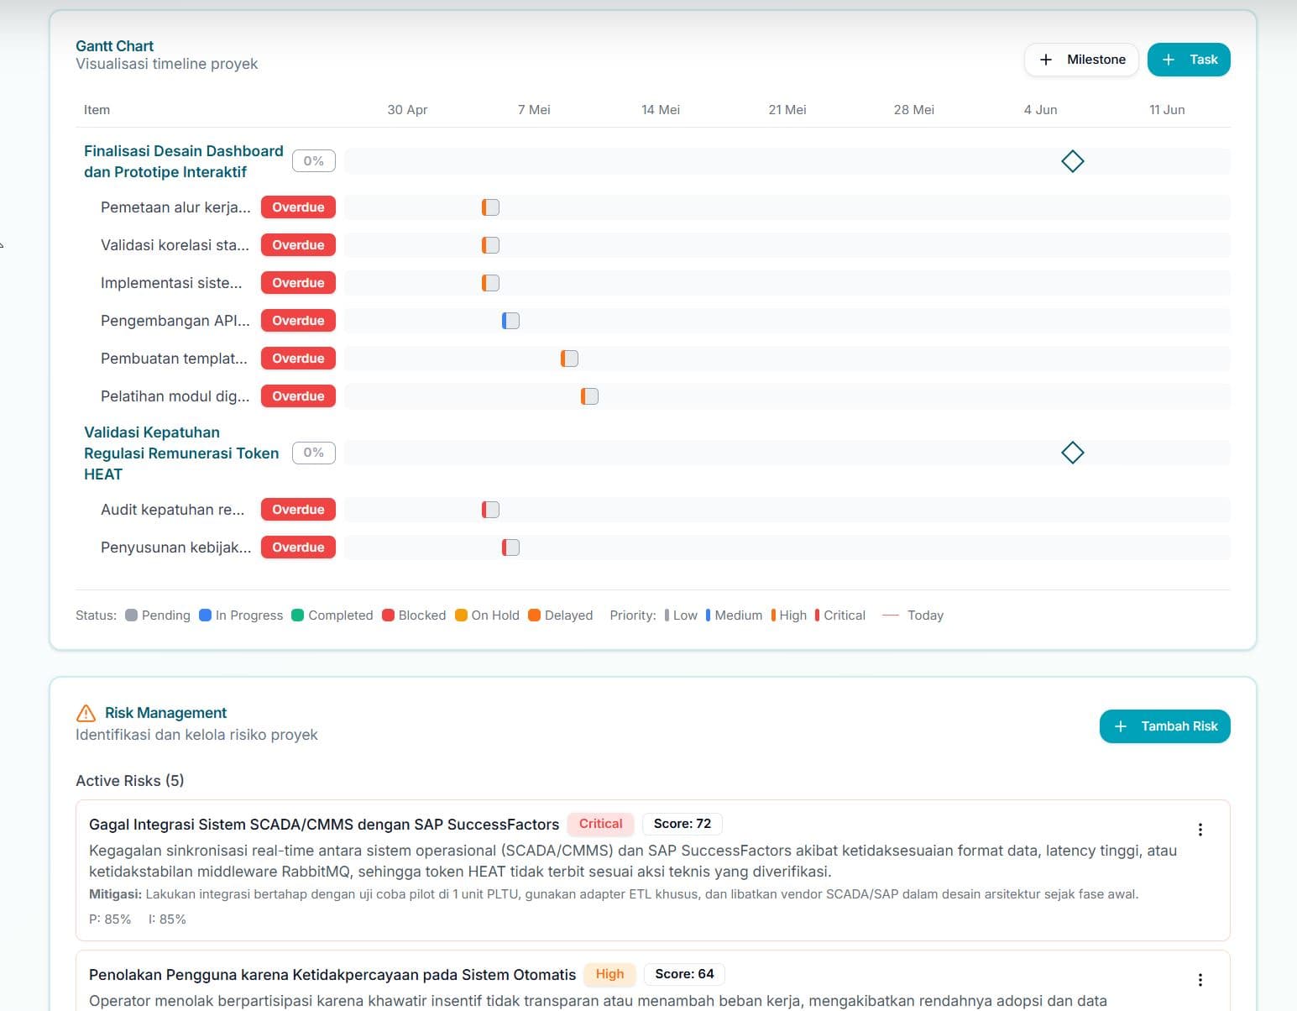The width and height of the screenshot is (1297, 1011).
Task: Click Pembuatan templat... task name
Action: 174,359
